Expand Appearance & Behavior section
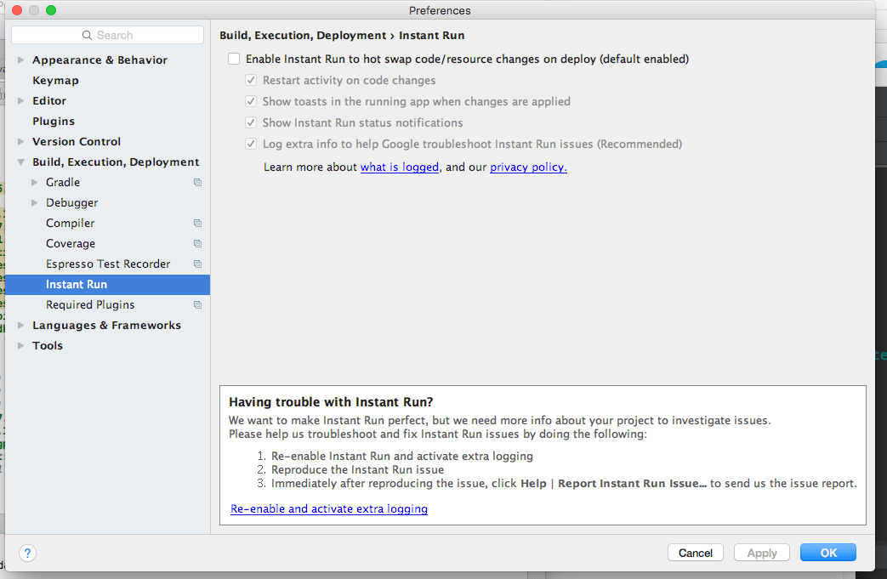The width and height of the screenshot is (887, 579). (21, 60)
